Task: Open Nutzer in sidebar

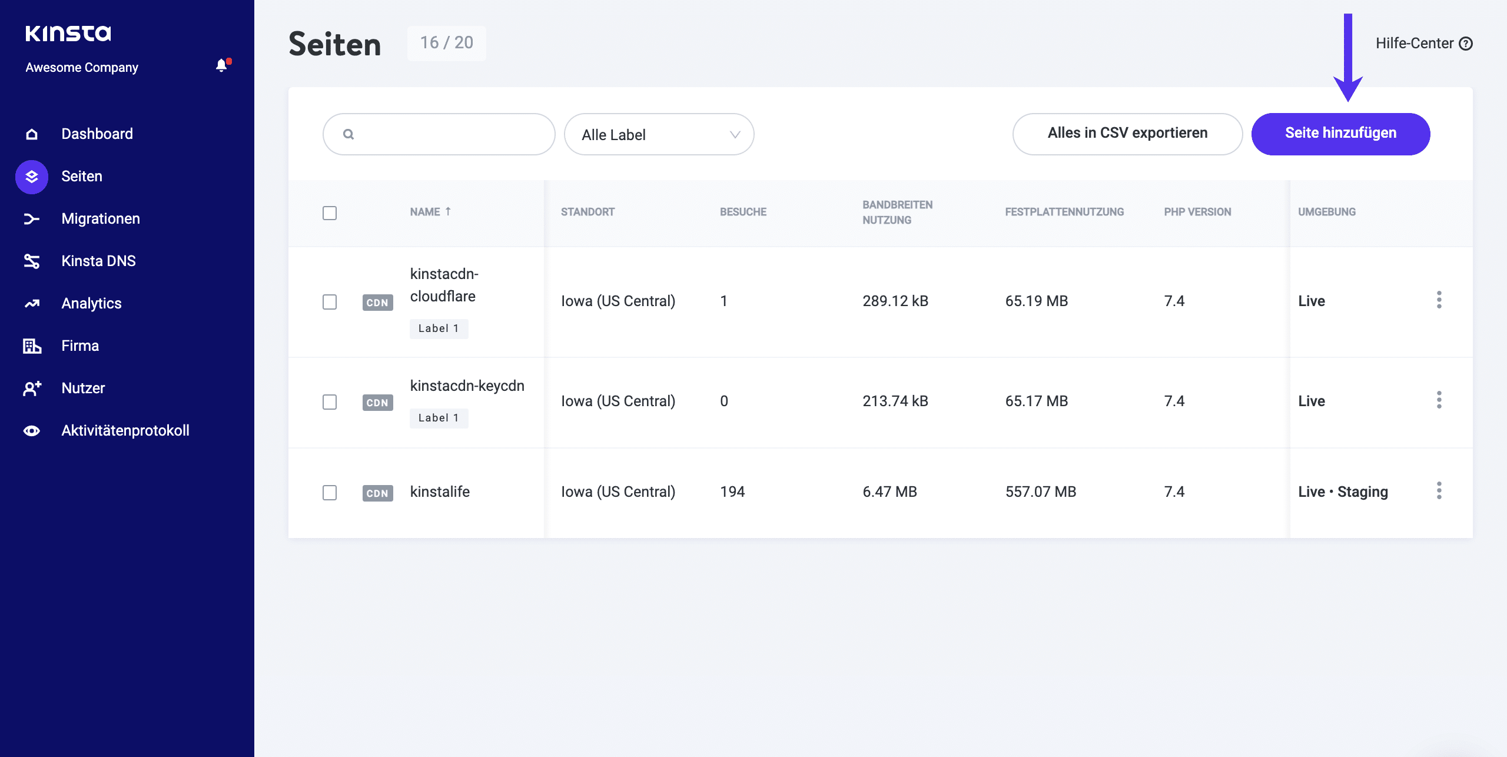Action: click(83, 389)
